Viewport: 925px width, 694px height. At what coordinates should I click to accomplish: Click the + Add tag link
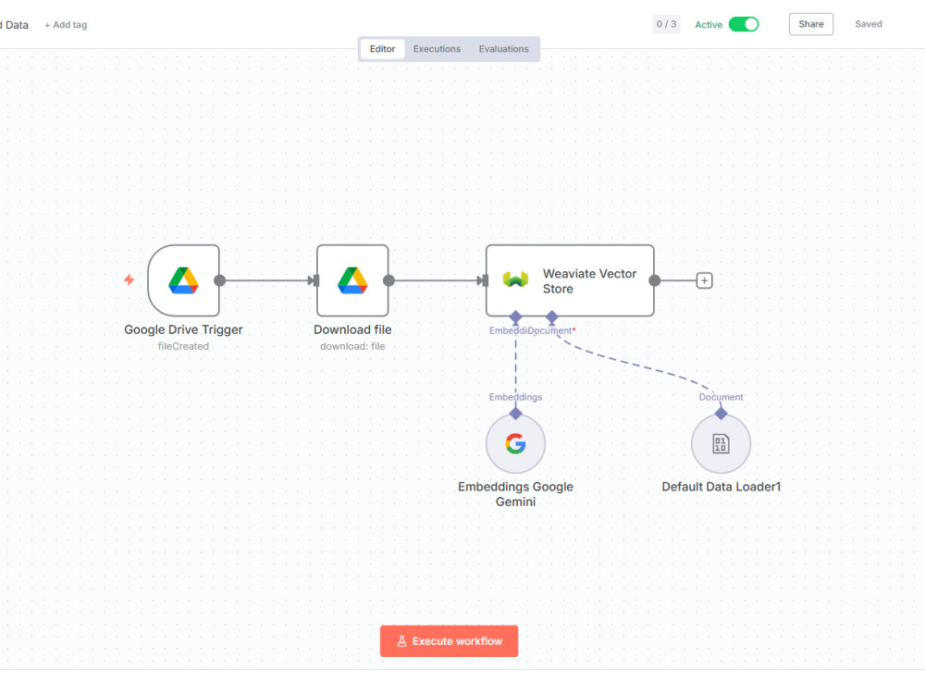click(x=66, y=25)
